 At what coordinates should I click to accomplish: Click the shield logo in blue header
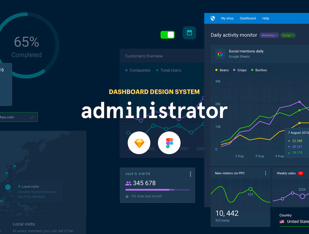click(212, 18)
